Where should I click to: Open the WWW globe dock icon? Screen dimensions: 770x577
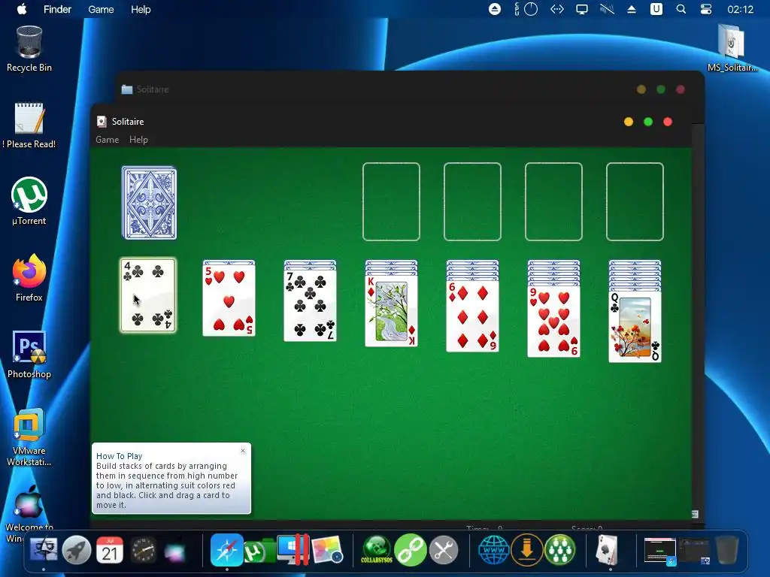[x=493, y=550]
